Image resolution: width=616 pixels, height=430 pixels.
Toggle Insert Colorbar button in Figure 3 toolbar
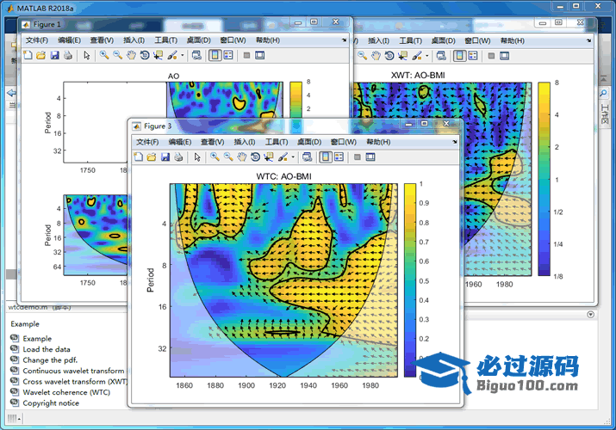tap(325, 157)
